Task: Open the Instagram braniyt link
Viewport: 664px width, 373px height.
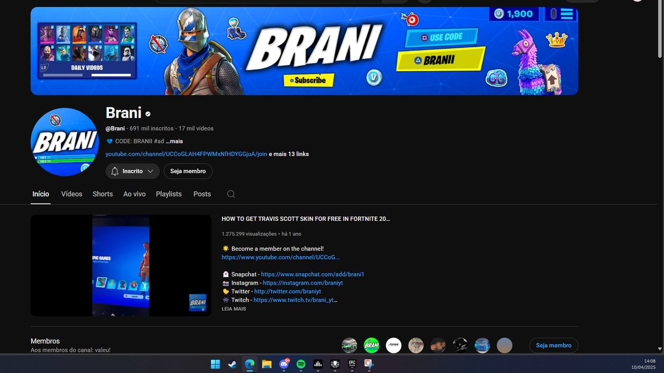Action: (x=303, y=283)
